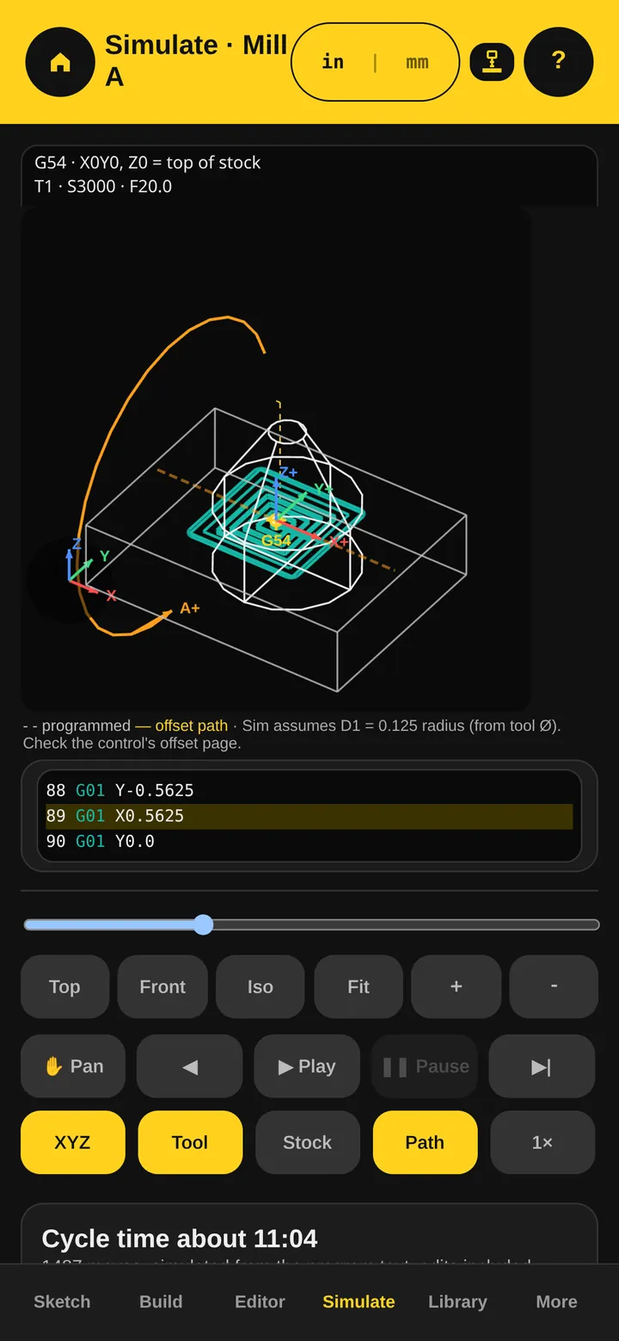Fit the model to view
The height and width of the screenshot is (1341, 619).
coord(359,986)
